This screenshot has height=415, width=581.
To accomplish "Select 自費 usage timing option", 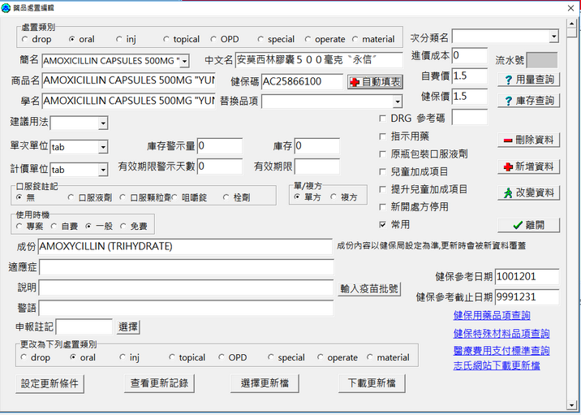I will point(54,226).
